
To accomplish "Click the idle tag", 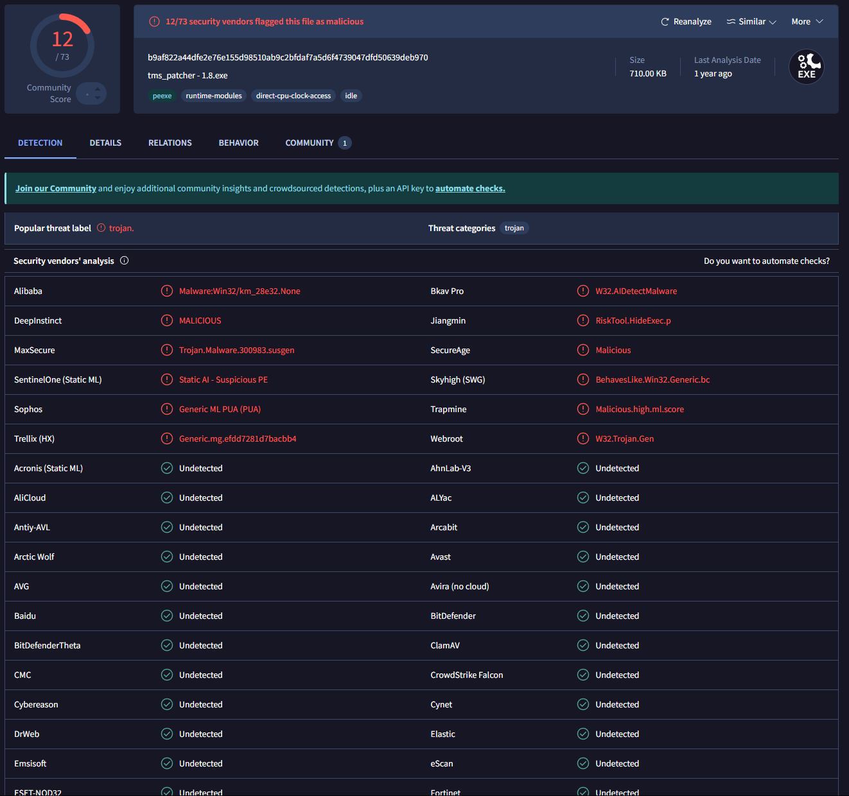I will [351, 96].
